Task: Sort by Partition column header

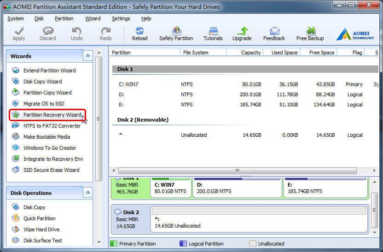Action: point(145,53)
